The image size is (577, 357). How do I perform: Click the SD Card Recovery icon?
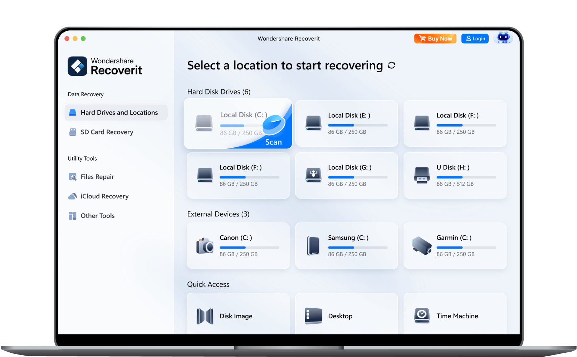[73, 132]
